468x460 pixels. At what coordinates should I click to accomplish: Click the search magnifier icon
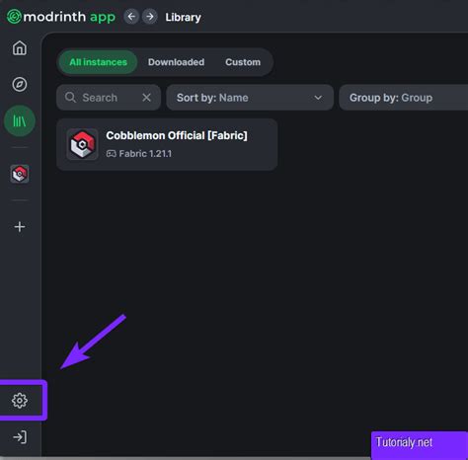(70, 98)
